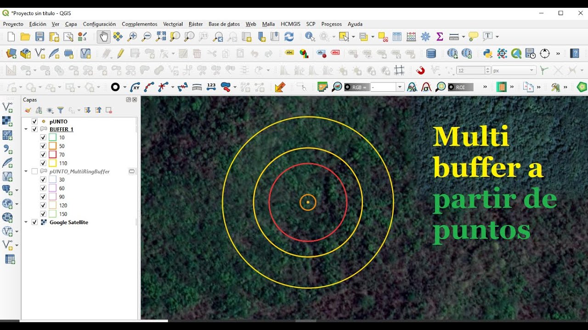The image size is (588, 330).
Task: Click the font size spinbox showing 12
Action: [473, 71]
